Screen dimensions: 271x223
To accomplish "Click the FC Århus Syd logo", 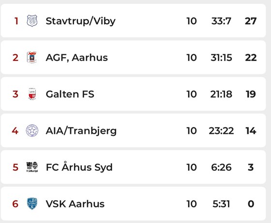I will [x=32, y=167].
